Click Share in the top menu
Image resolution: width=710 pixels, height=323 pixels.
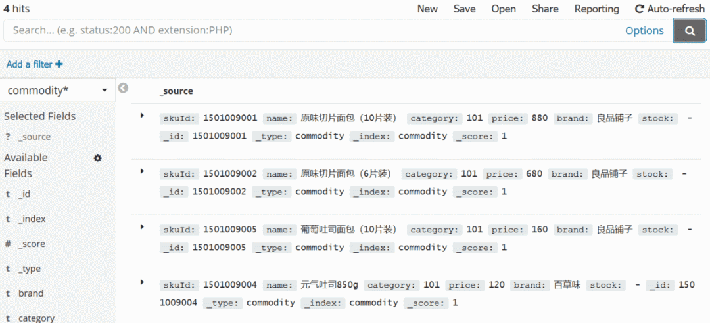(x=545, y=9)
